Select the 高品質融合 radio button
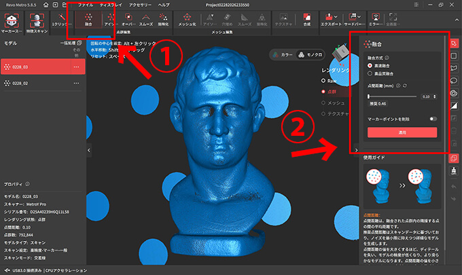This screenshot has width=462, height=275. click(x=370, y=73)
